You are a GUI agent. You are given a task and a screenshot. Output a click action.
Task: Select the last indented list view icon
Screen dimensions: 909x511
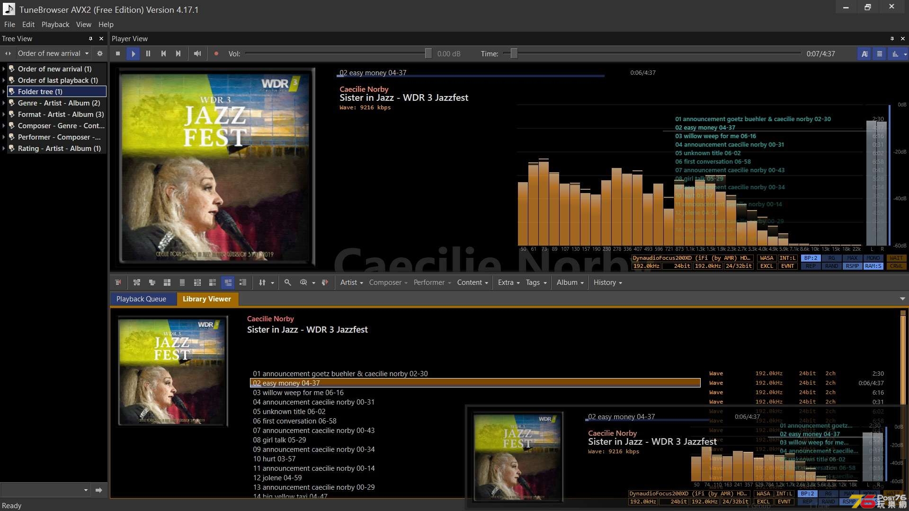click(x=243, y=282)
